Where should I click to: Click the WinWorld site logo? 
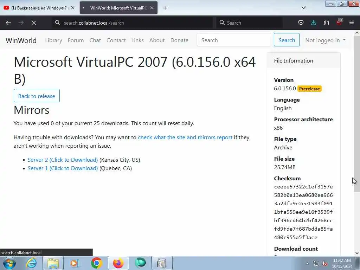[x=21, y=40]
